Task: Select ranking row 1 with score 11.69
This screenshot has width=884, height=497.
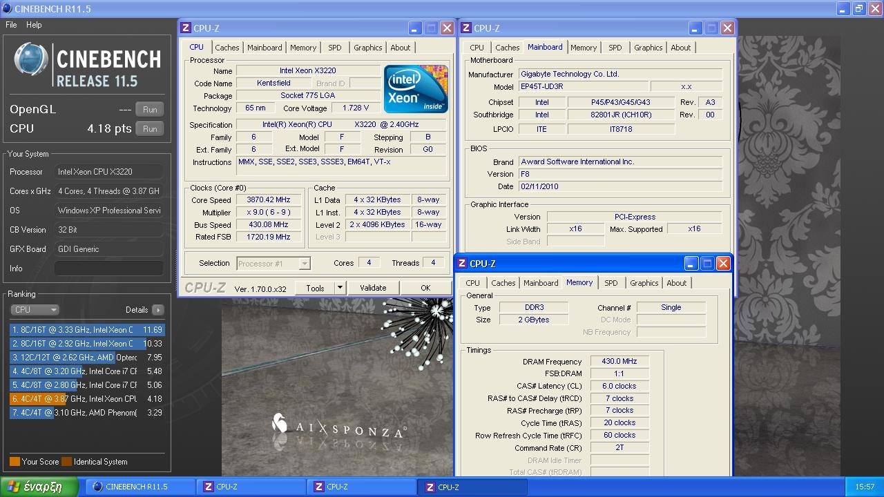Action: click(x=87, y=330)
